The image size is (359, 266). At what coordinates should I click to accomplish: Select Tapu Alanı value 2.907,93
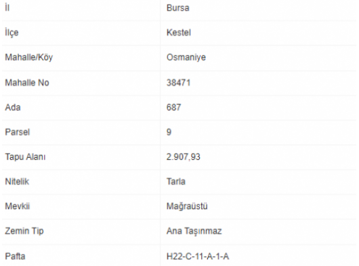click(184, 157)
